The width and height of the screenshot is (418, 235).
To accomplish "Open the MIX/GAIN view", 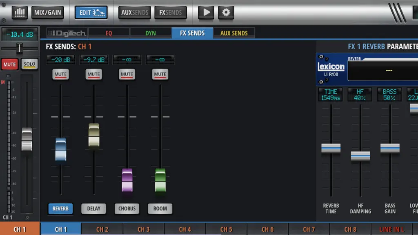I will point(48,13).
